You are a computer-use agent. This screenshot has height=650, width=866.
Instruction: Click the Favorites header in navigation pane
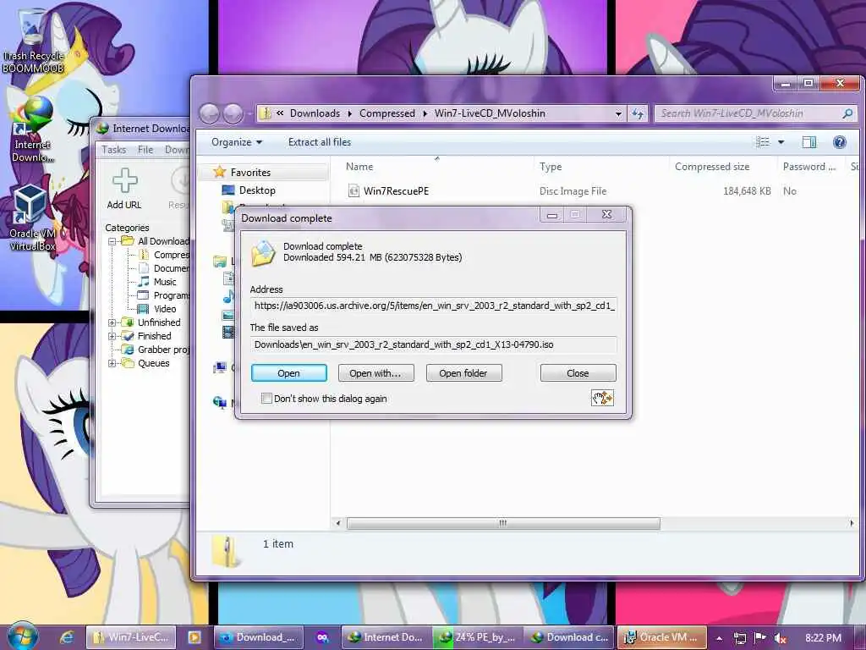click(250, 173)
